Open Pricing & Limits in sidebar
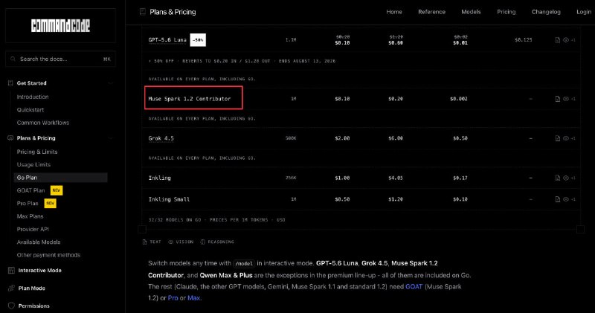Viewport: 595px width, 313px height. (x=37, y=152)
